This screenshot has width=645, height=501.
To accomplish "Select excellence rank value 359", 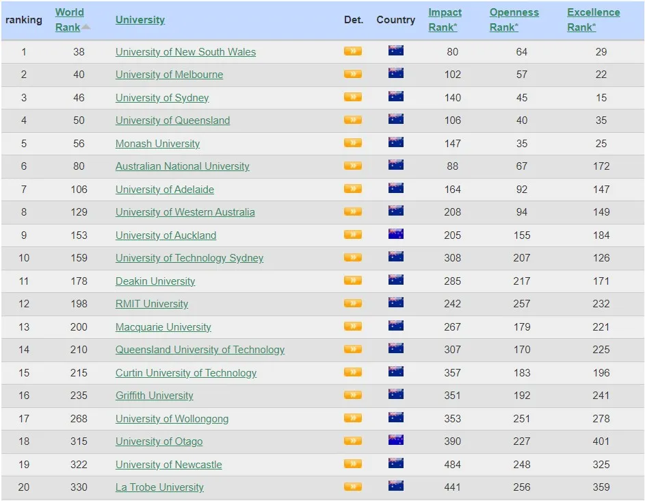I will tap(601, 487).
